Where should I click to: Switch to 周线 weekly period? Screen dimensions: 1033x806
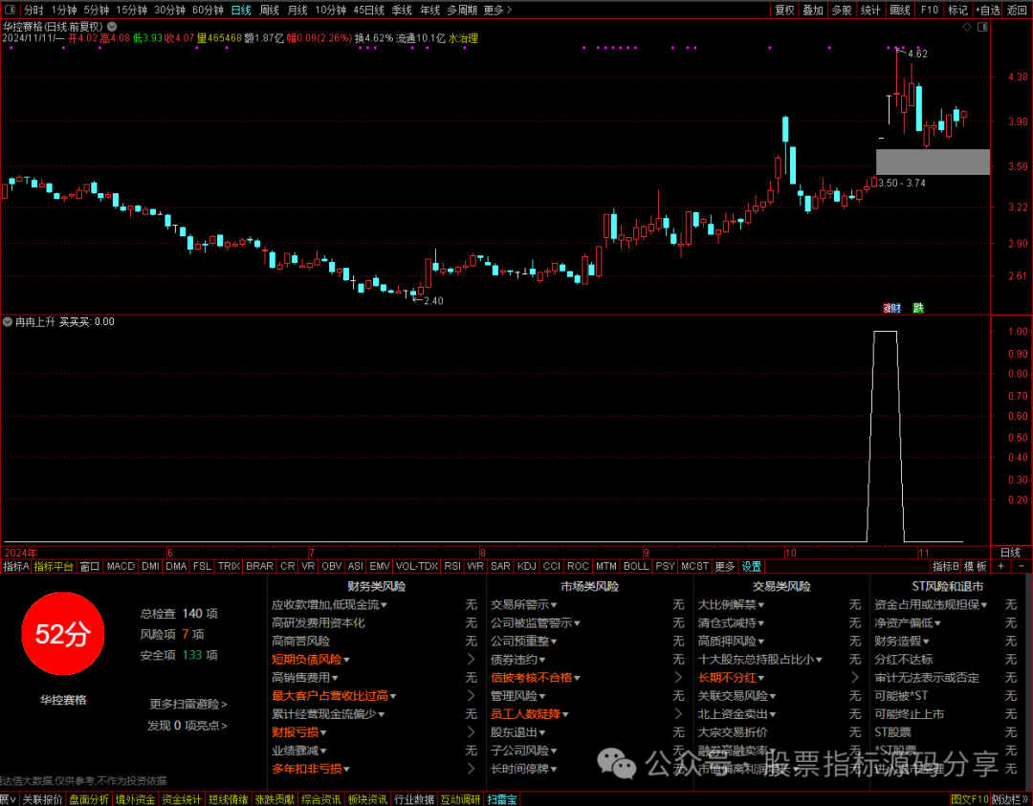click(x=270, y=10)
